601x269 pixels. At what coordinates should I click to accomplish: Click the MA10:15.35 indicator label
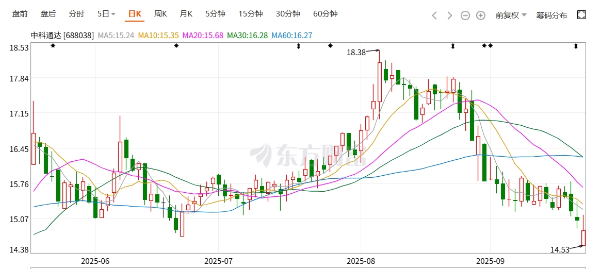click(158, 36)
